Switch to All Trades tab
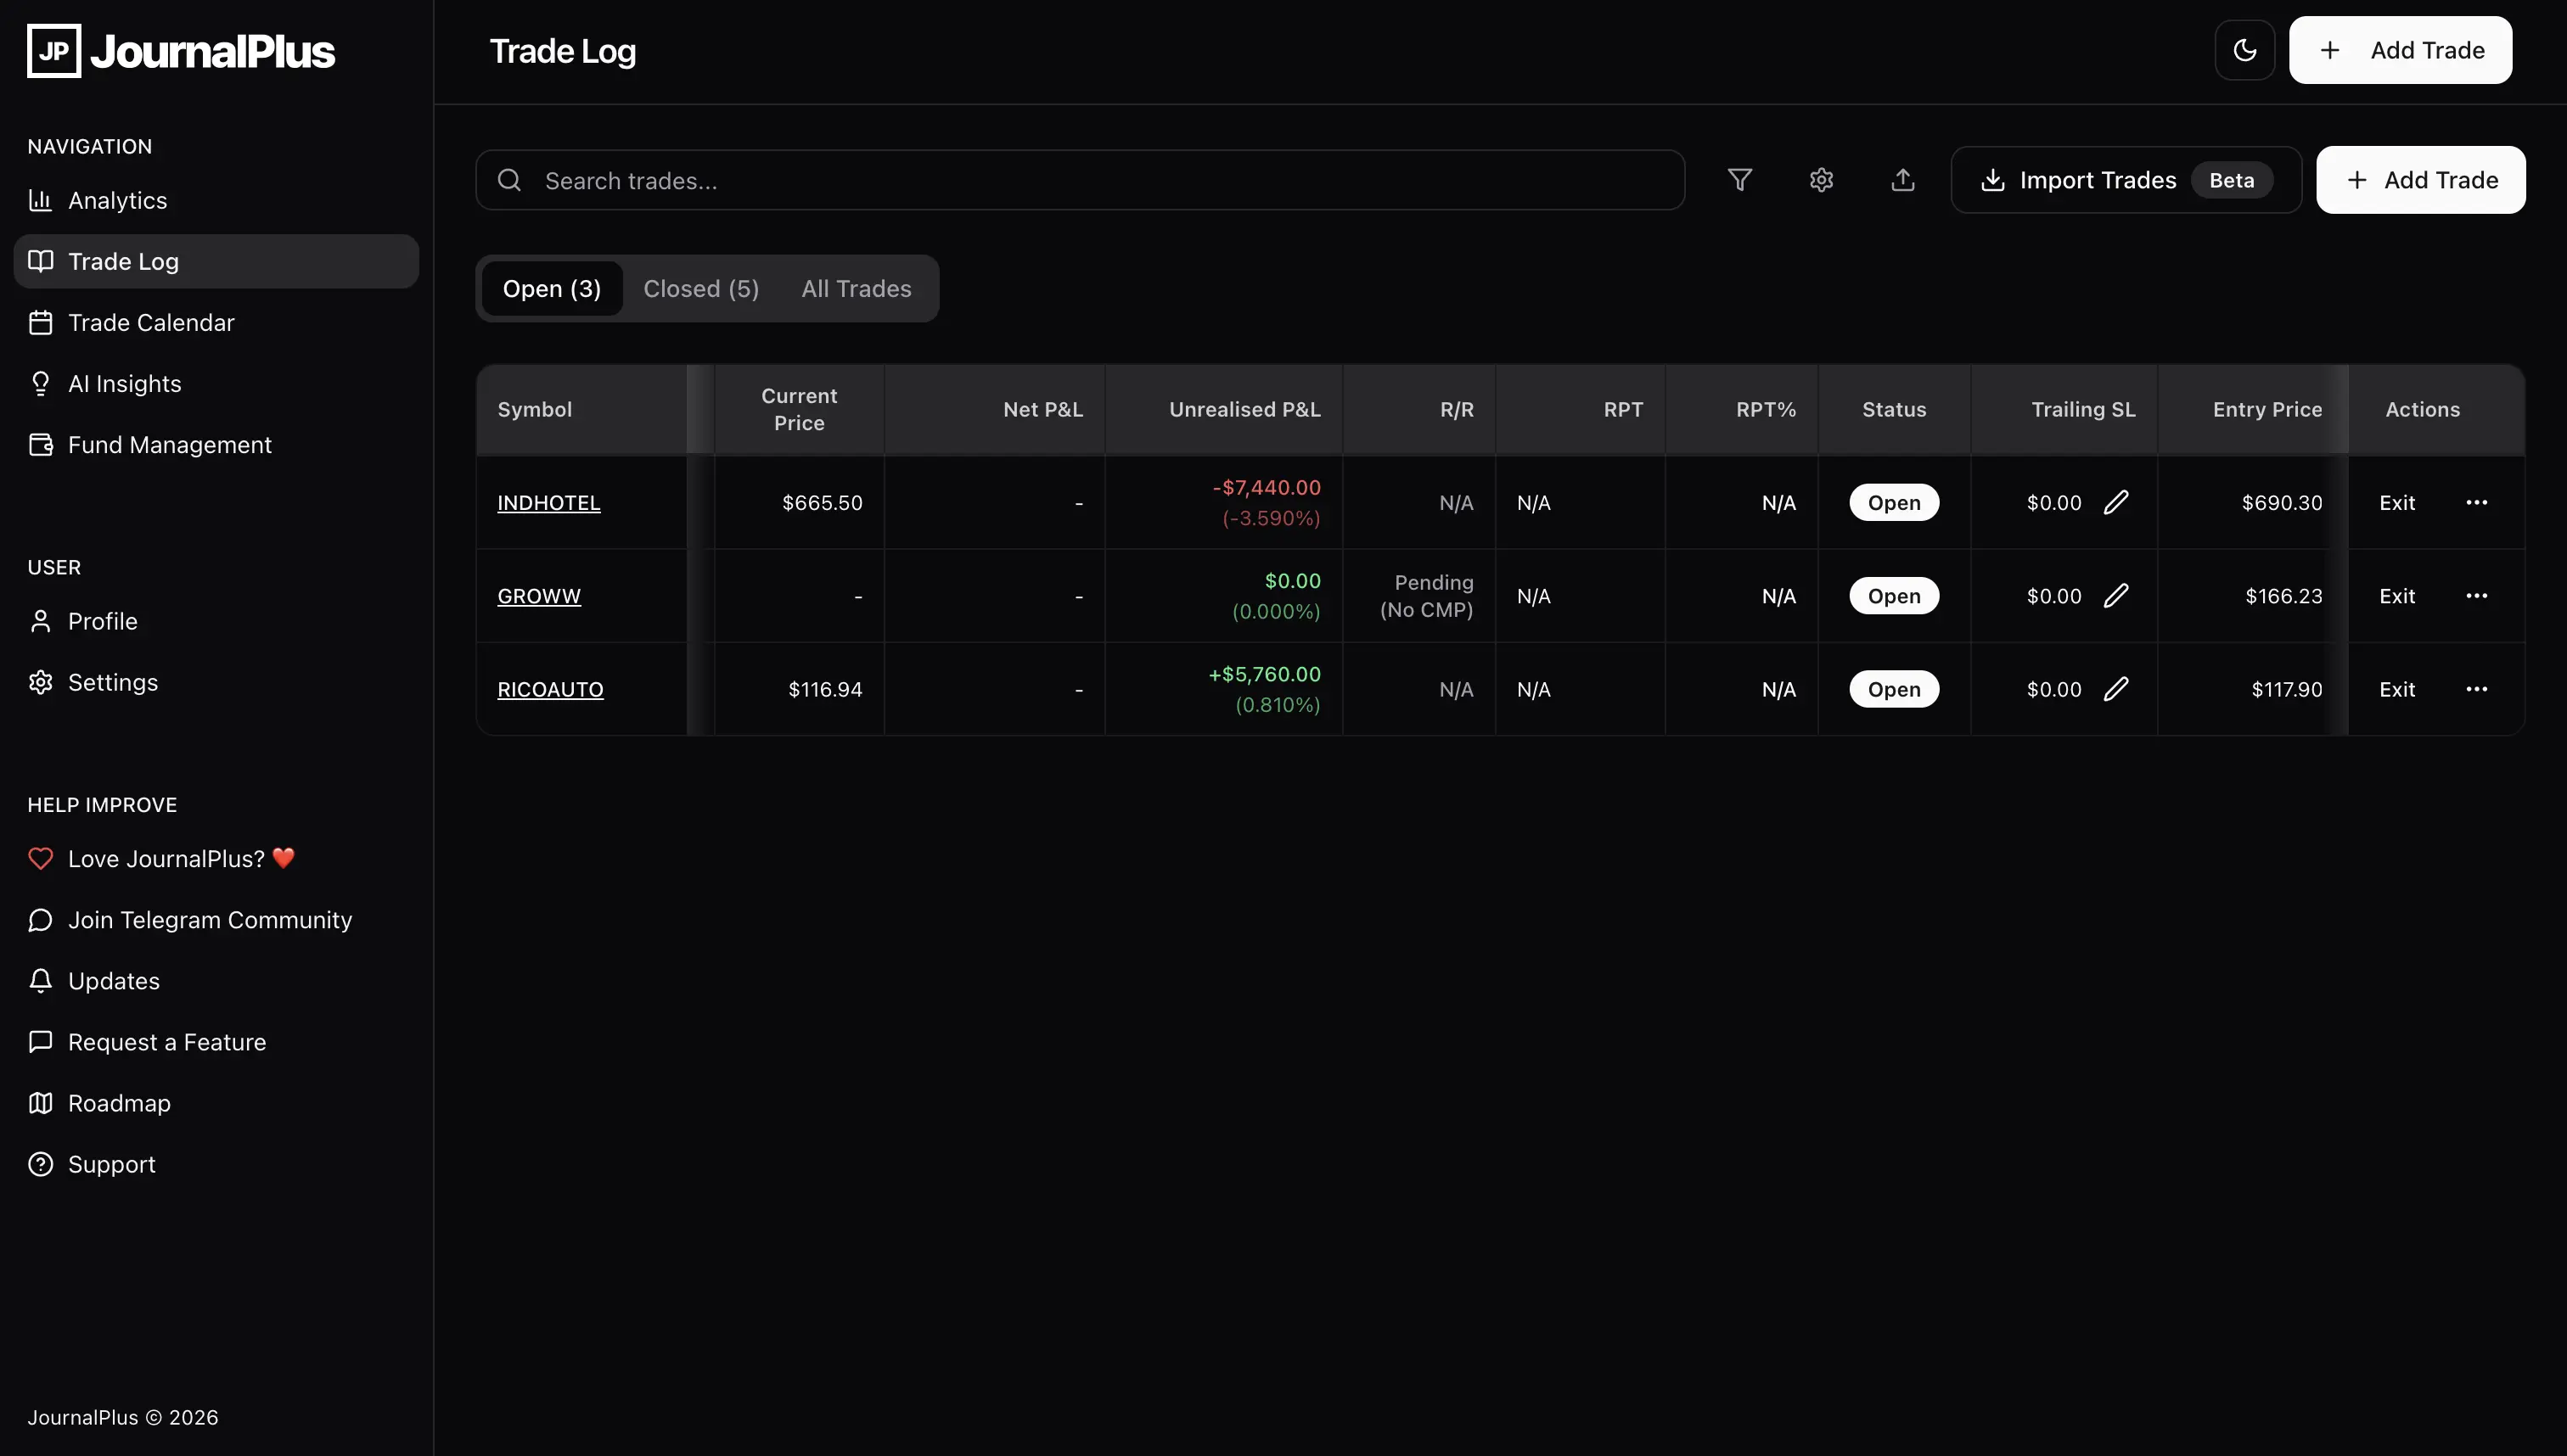The image size is (2567, 1456). click(x=857, y=289)
